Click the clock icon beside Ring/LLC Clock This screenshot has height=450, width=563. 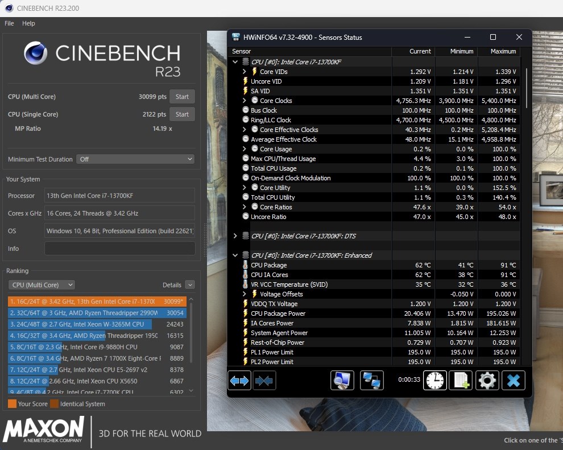(246, 119)
